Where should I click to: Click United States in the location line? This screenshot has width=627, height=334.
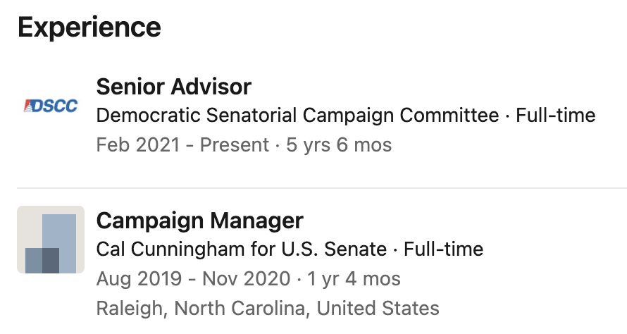tap(378, 309)
